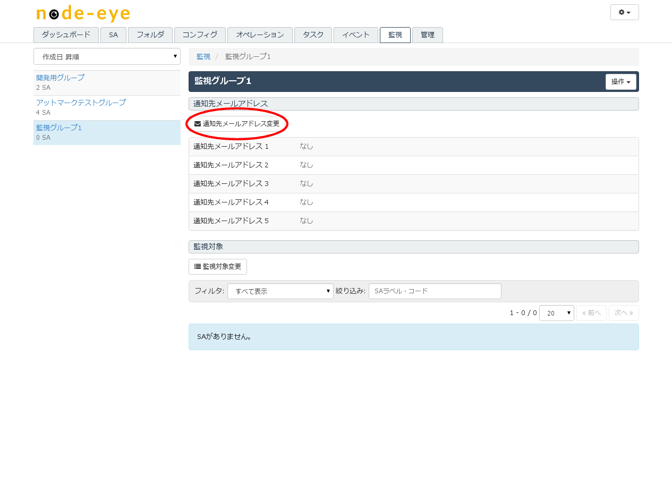Select the 監視 tab
The width and height of the screenshot is (672, 491).
tap(395, 35)
